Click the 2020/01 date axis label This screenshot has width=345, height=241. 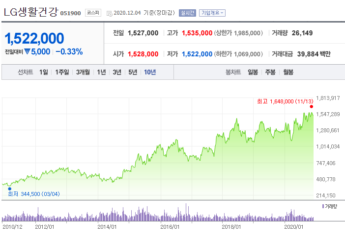click(294, 227)
